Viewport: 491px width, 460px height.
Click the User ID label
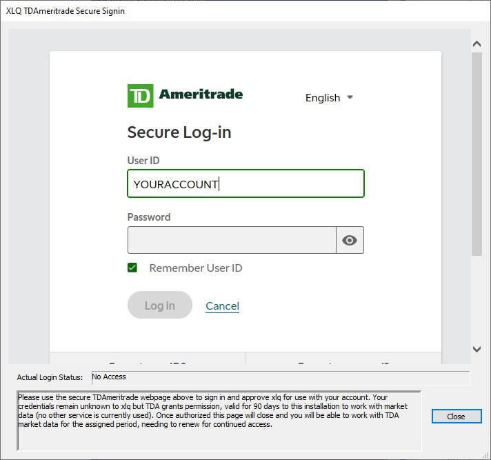143,161
